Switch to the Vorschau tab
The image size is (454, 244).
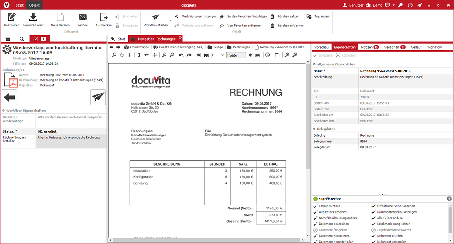(321, 47)
